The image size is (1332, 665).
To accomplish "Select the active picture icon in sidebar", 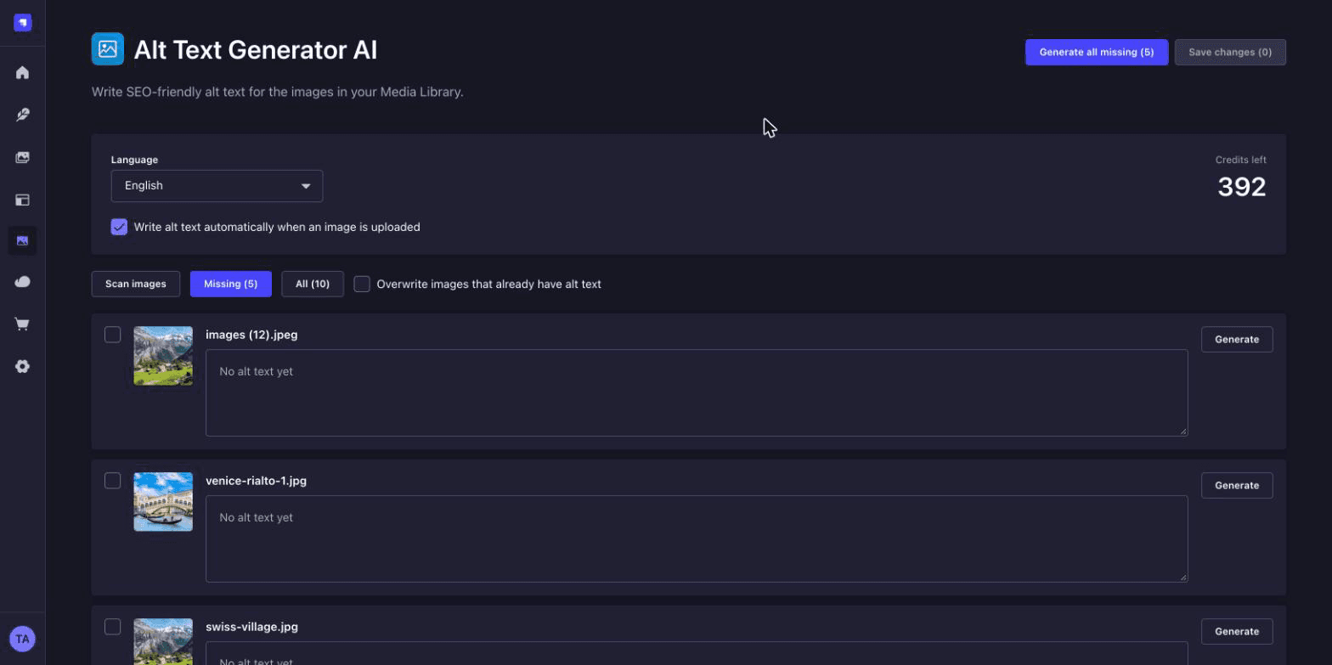I will [22, 240].
